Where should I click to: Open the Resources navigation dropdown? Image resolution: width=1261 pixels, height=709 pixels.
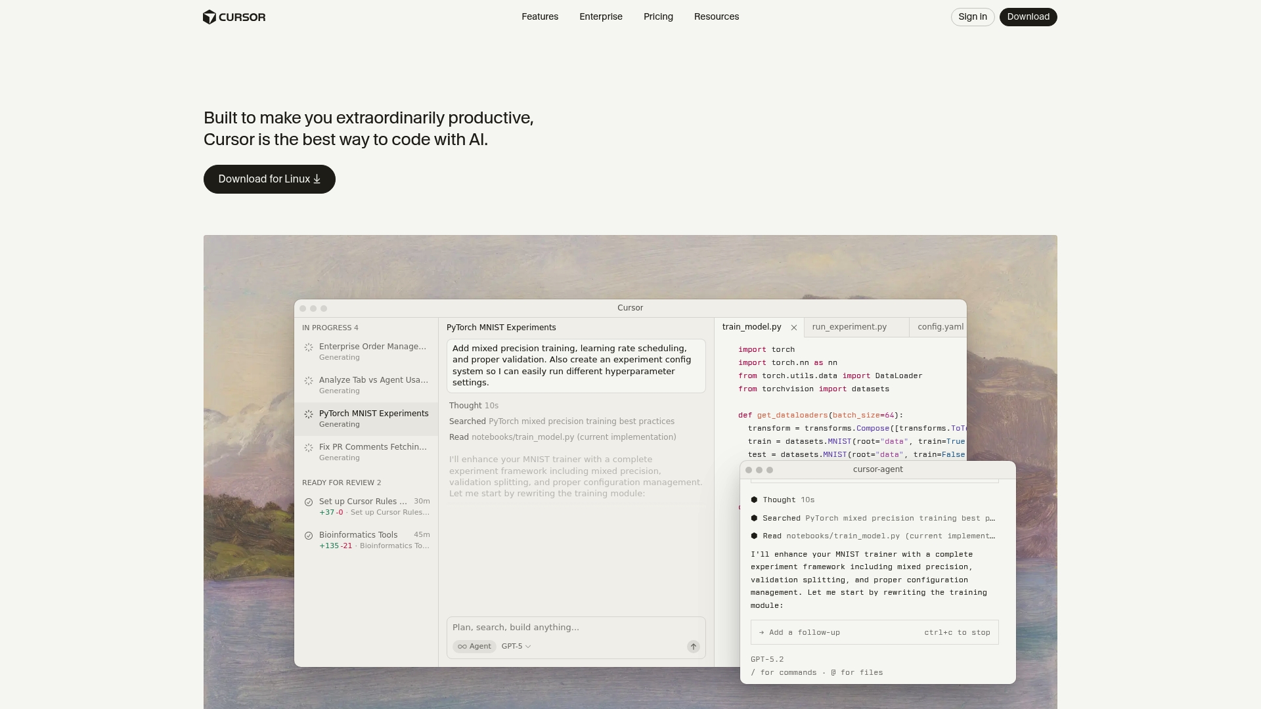[716, 16]
